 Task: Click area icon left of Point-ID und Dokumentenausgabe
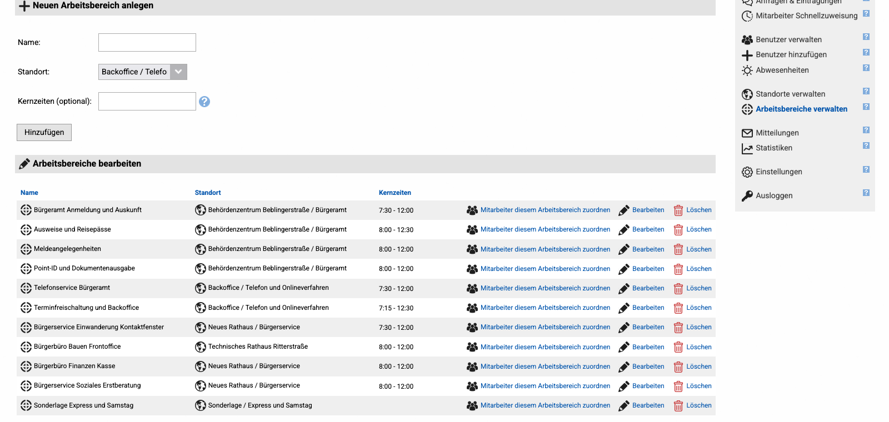[x=26, y=269]
